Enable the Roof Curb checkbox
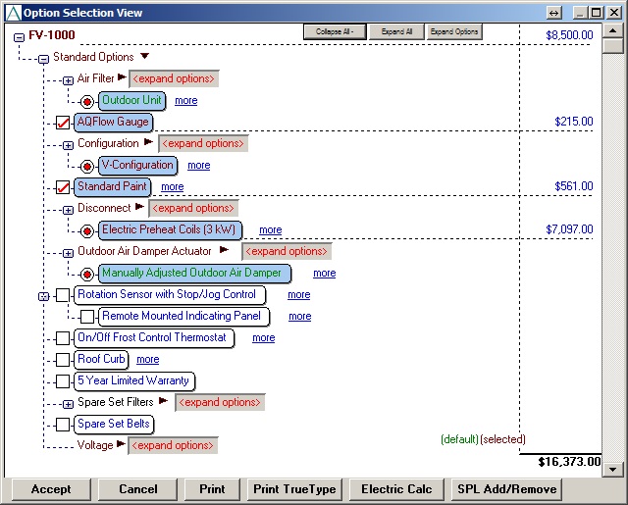The image size is (628, 505). click(x=63, y=360)
